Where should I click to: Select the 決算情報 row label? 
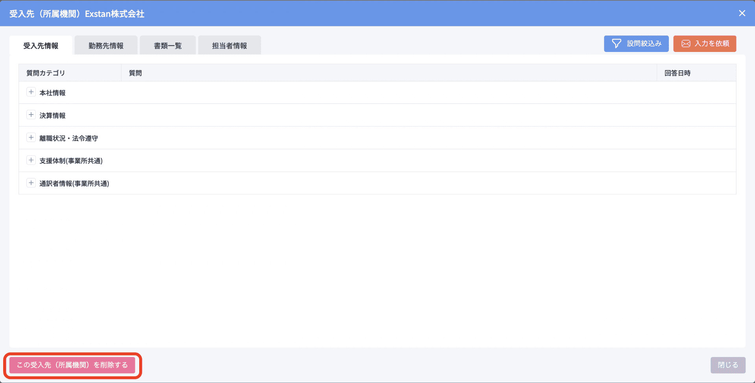coord(52,116)
